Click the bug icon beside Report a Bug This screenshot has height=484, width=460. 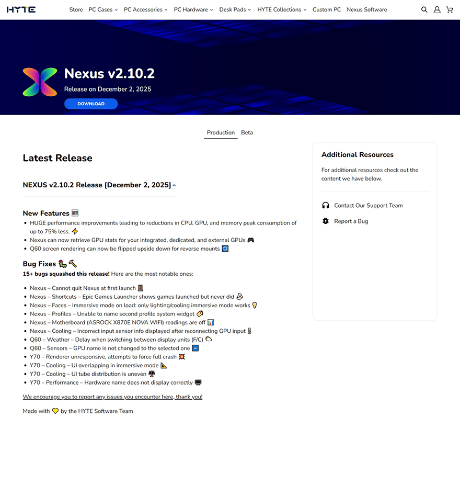[x=326, y=221]
